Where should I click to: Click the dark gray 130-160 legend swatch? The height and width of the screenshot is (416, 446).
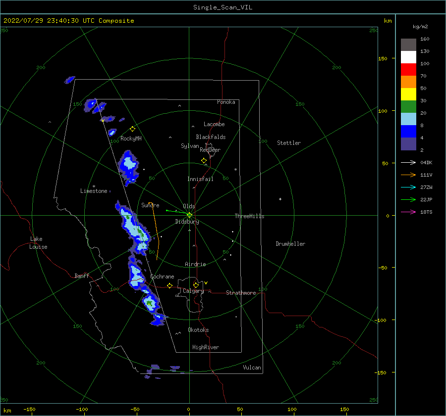(408, 45)
